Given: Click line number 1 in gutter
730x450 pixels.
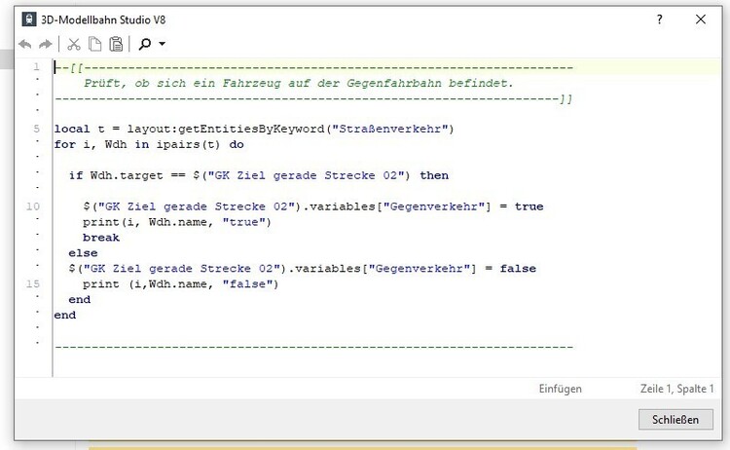Looking at the screenshot, I should point(36,66).
